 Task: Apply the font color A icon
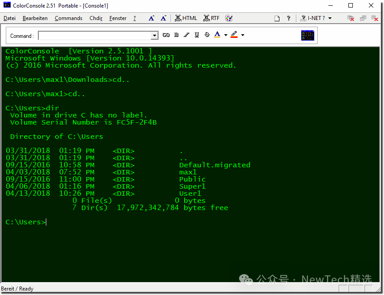coord(217,35)
